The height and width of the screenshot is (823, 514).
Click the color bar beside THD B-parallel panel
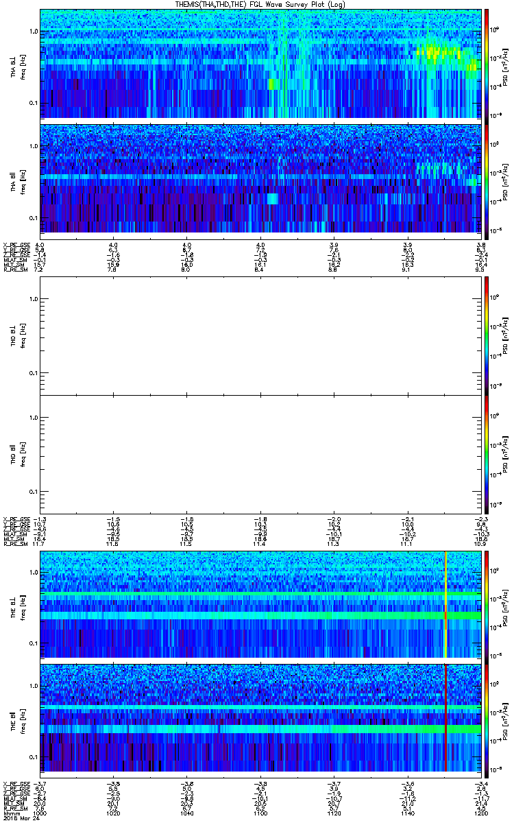486,454
